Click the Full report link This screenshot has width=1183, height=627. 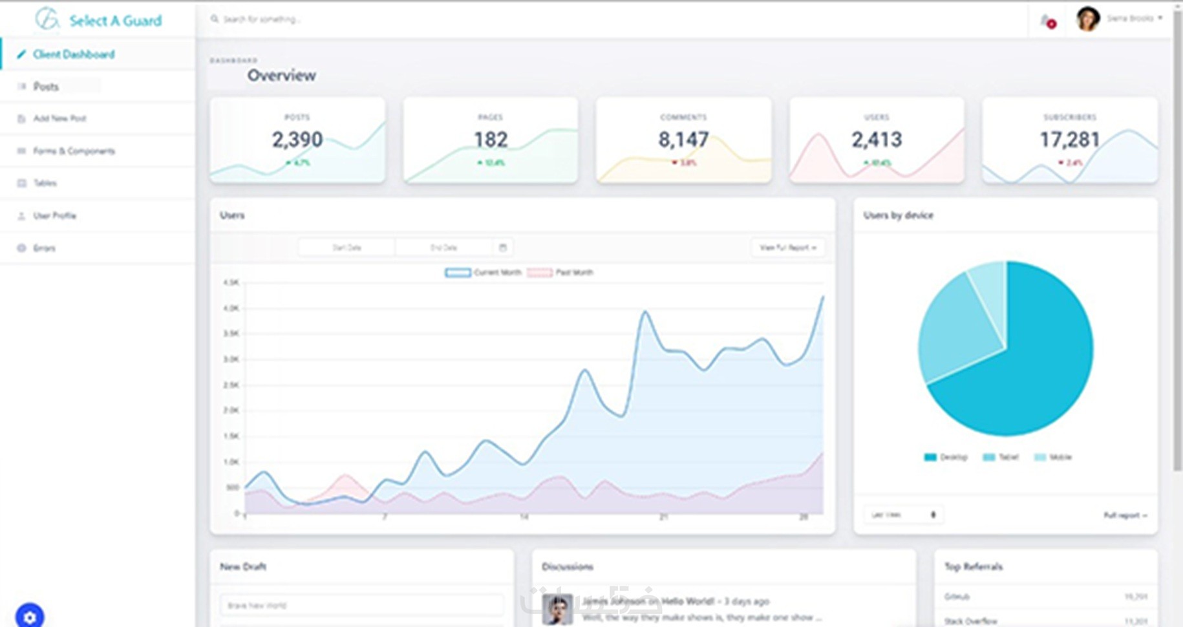point(1125,515)
